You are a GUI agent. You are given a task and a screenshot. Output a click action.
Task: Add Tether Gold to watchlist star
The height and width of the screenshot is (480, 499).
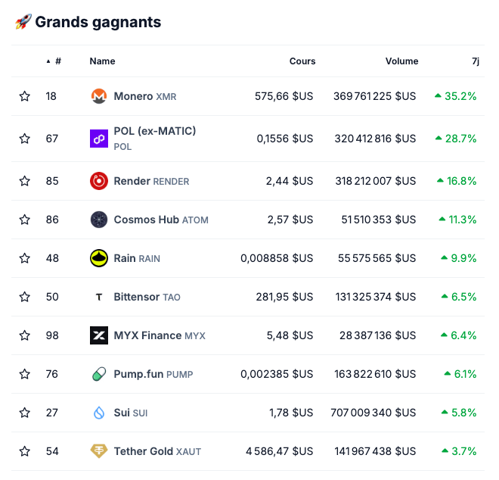click(x=25, y=451)
